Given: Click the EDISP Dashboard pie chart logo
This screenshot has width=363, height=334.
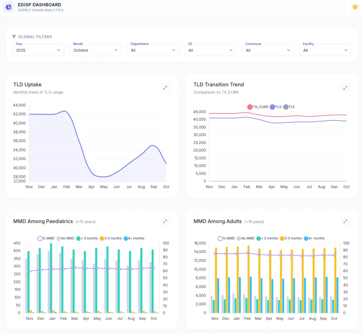Looking at the screenshot, I should click(9, 7).
